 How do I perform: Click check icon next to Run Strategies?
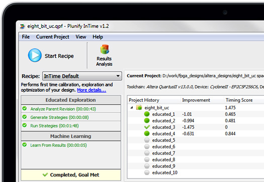[x=25, y=125]
